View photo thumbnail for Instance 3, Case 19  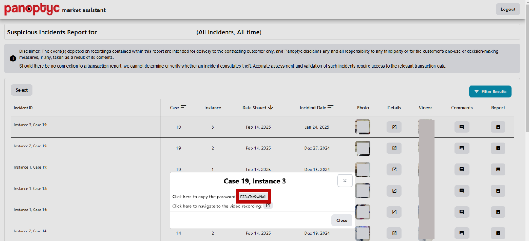click(x=363, y=127)
